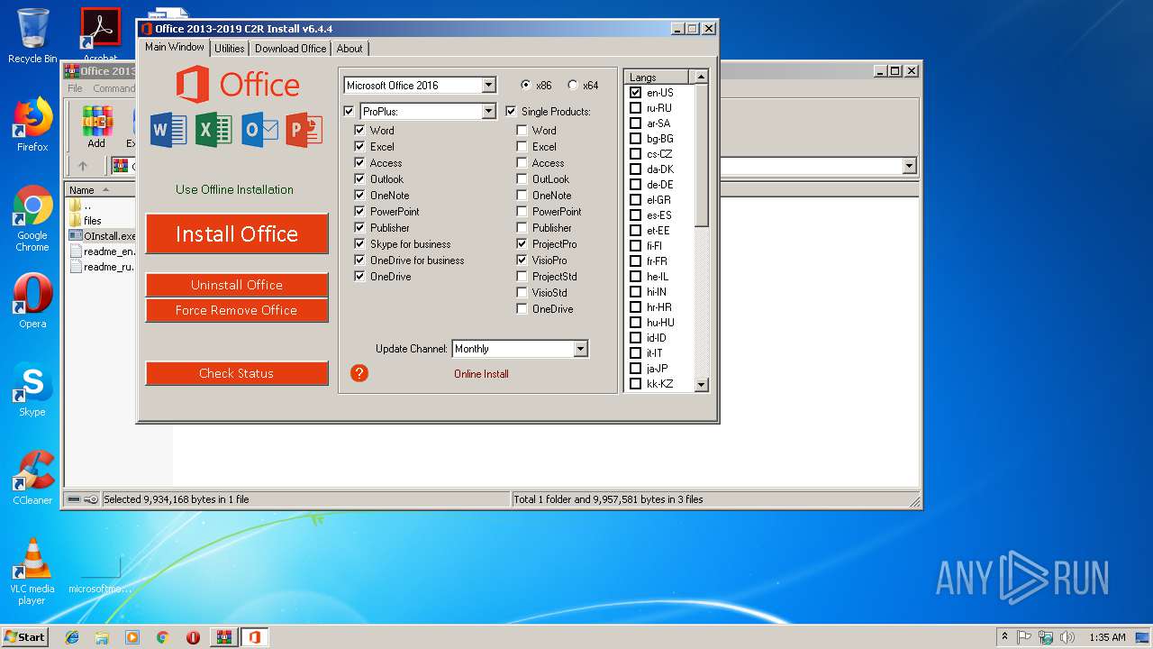Click the Action Center flag icon
This screenshot has height=649, width=1153.
[x=1025, y=637]
